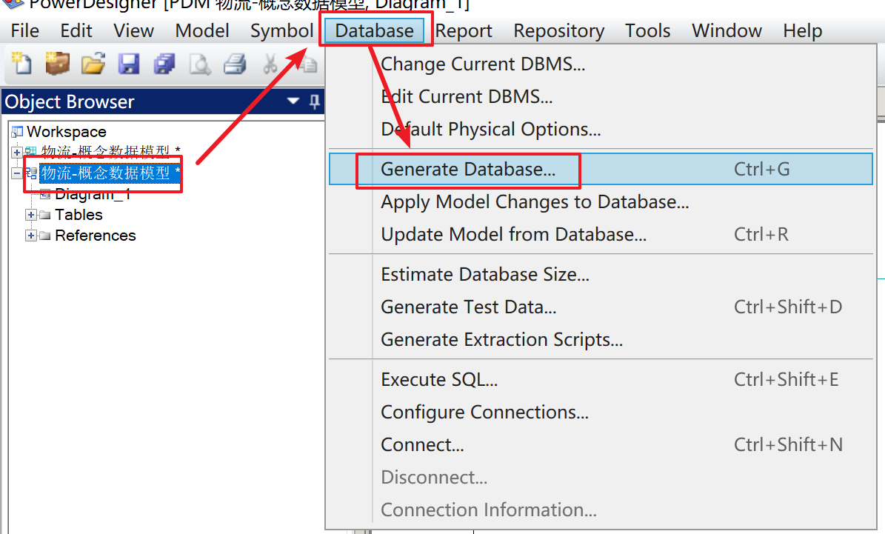Click the Save floppy disk icon
Image resolution: width=885 pixels, height=534 pixels.
pyautogui.click(x=129, y=64)
